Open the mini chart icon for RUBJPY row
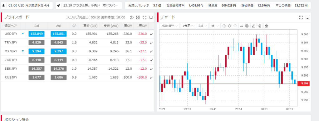 click(x=151, y=78)
